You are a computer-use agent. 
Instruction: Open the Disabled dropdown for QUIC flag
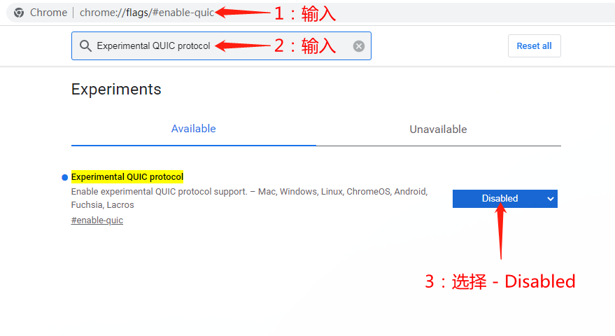(x=504, y=199)
